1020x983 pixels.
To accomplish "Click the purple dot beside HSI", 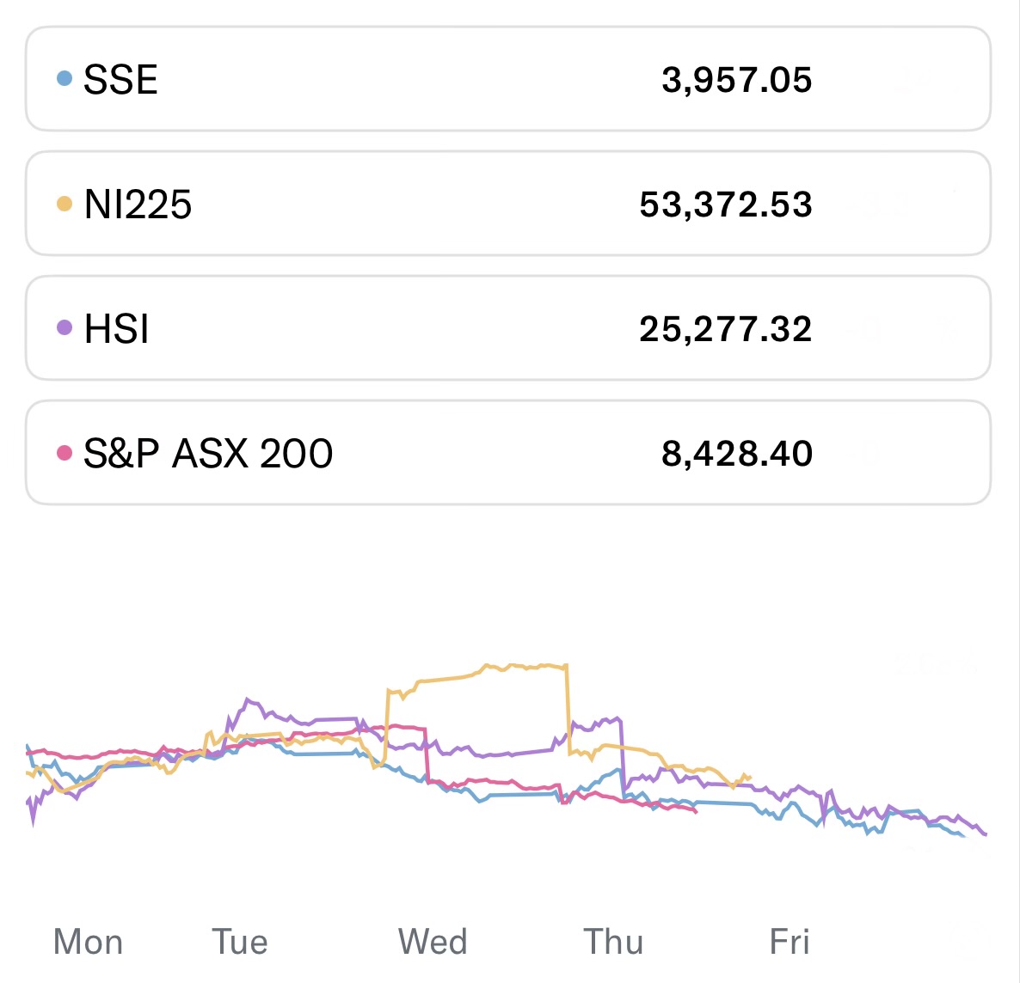I will point(64,327).
